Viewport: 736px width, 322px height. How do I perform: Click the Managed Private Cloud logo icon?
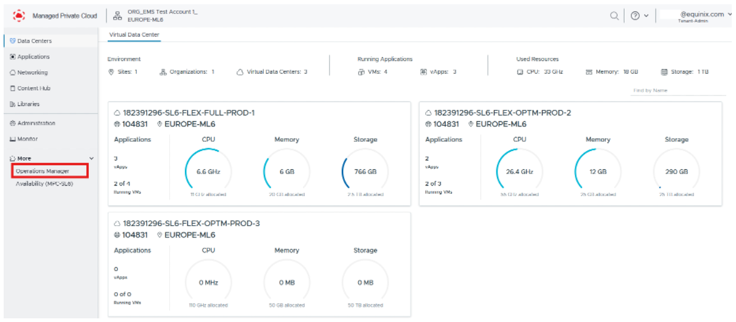pos(18,15)
